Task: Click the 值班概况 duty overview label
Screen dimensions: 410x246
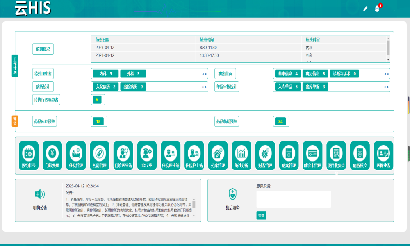Action: [43, 49]
